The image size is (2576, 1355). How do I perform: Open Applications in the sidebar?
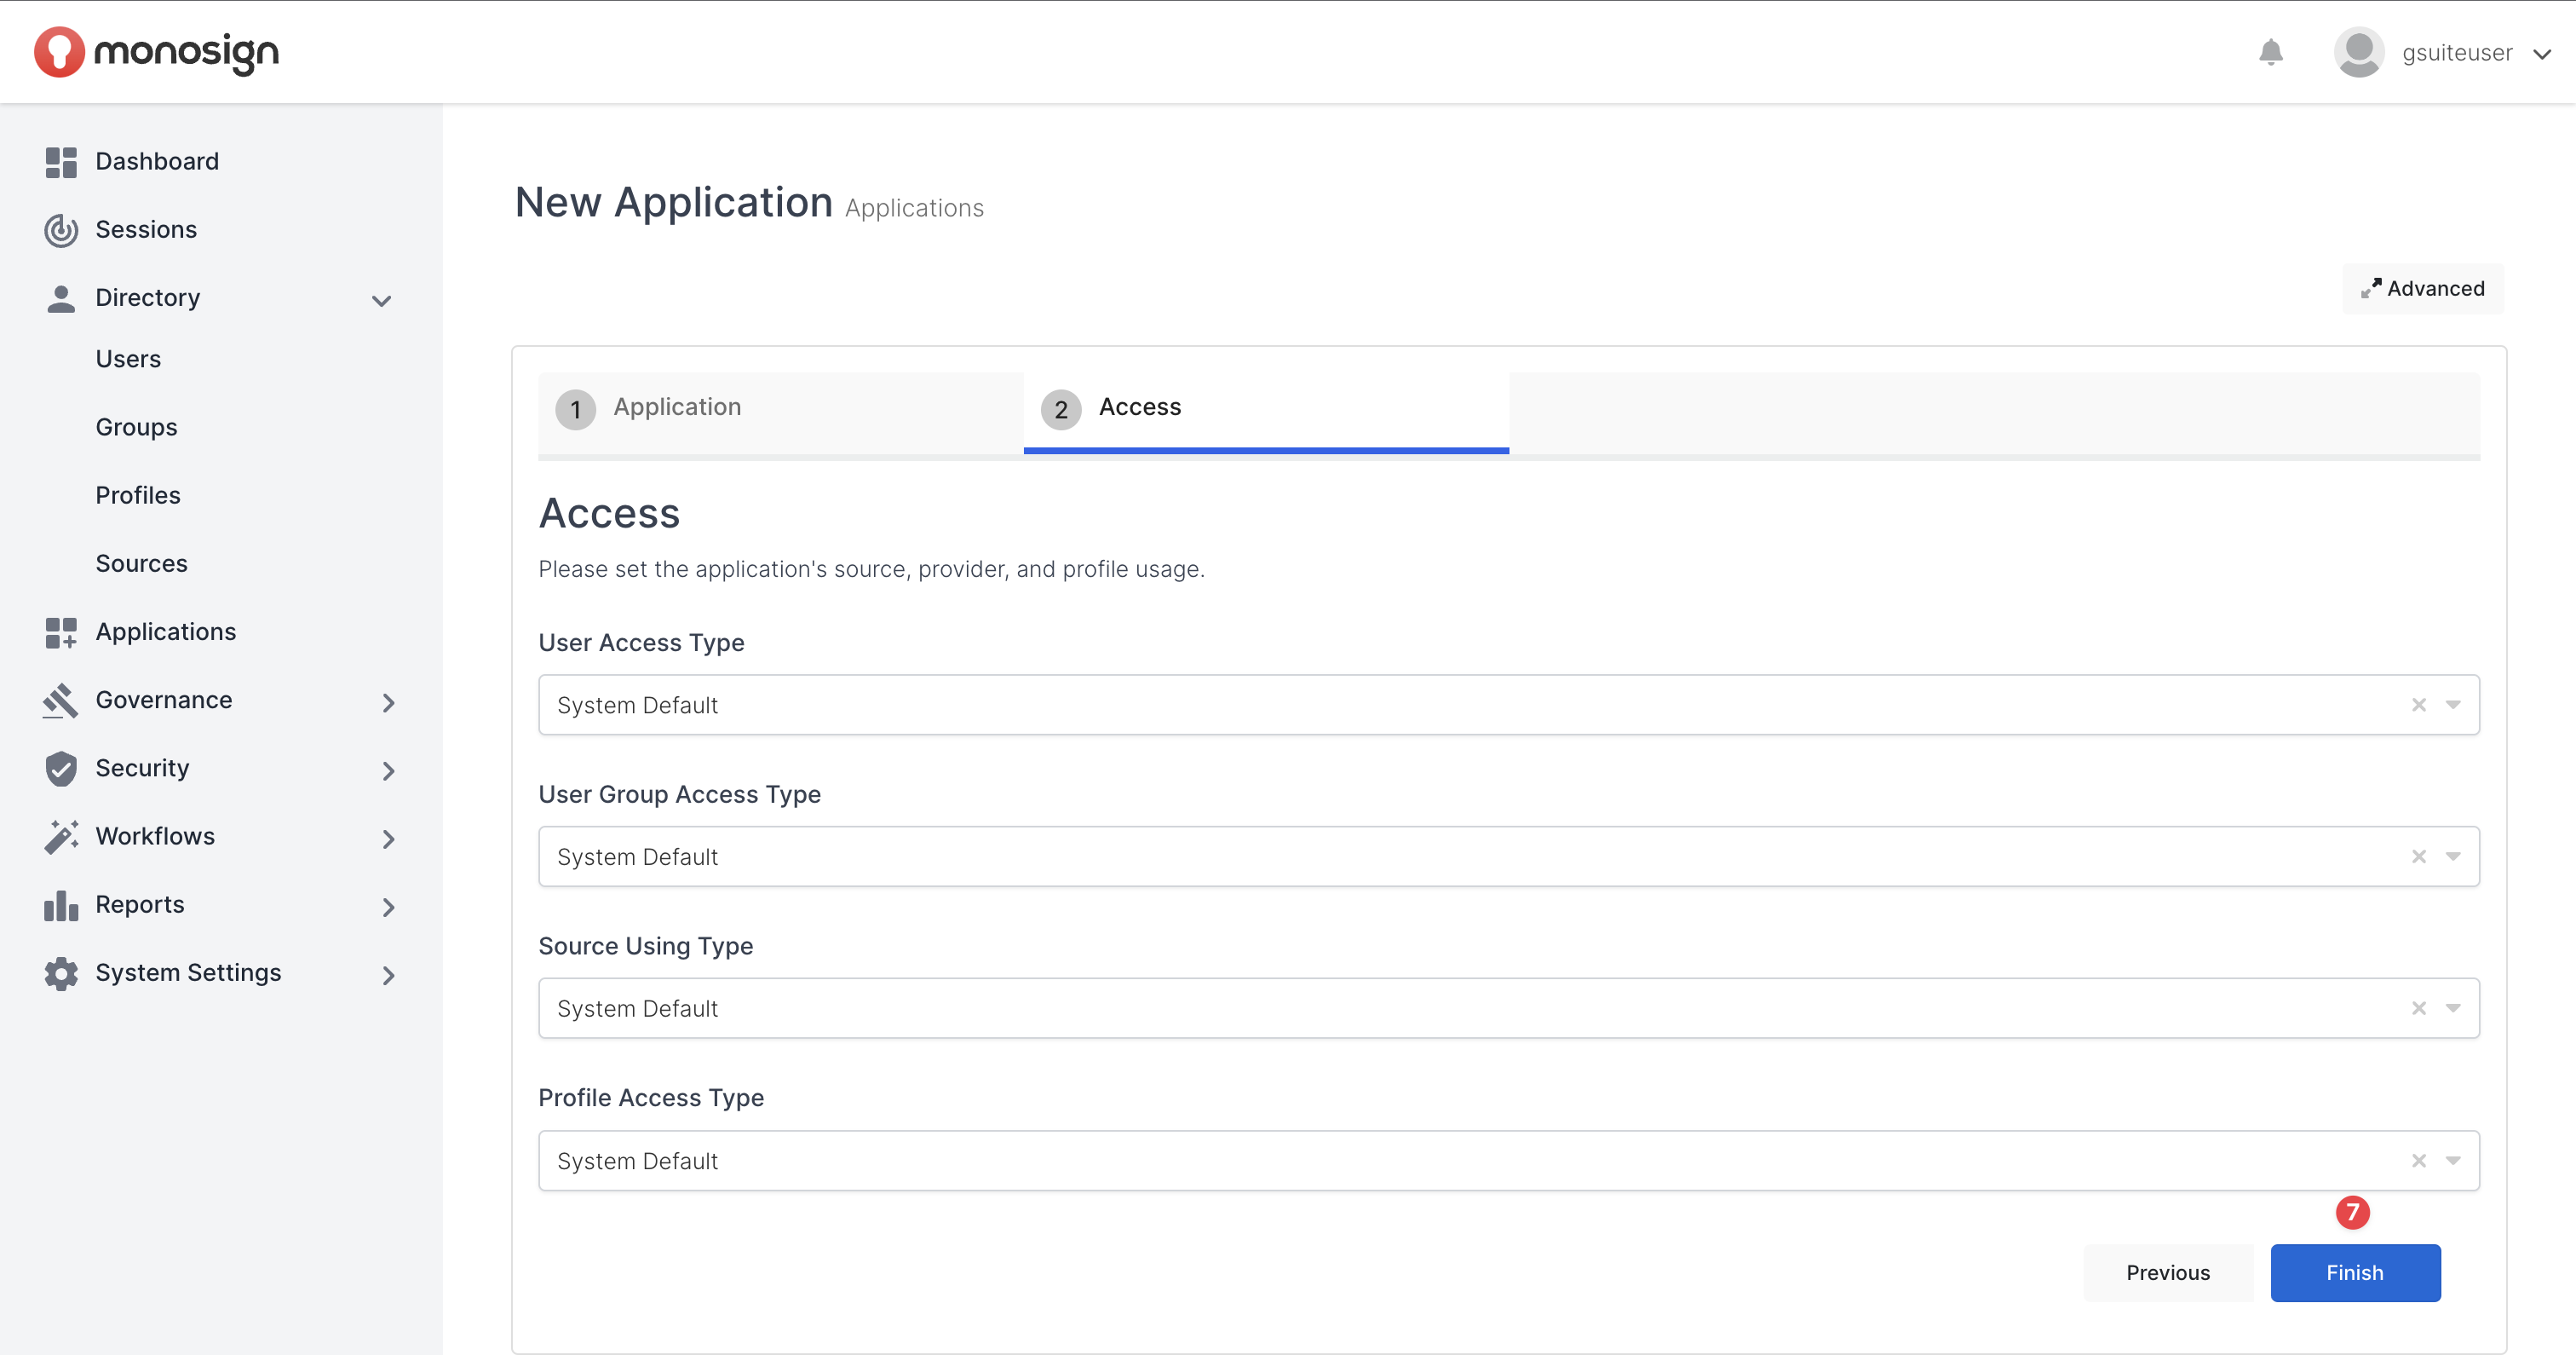coord(166,632)
